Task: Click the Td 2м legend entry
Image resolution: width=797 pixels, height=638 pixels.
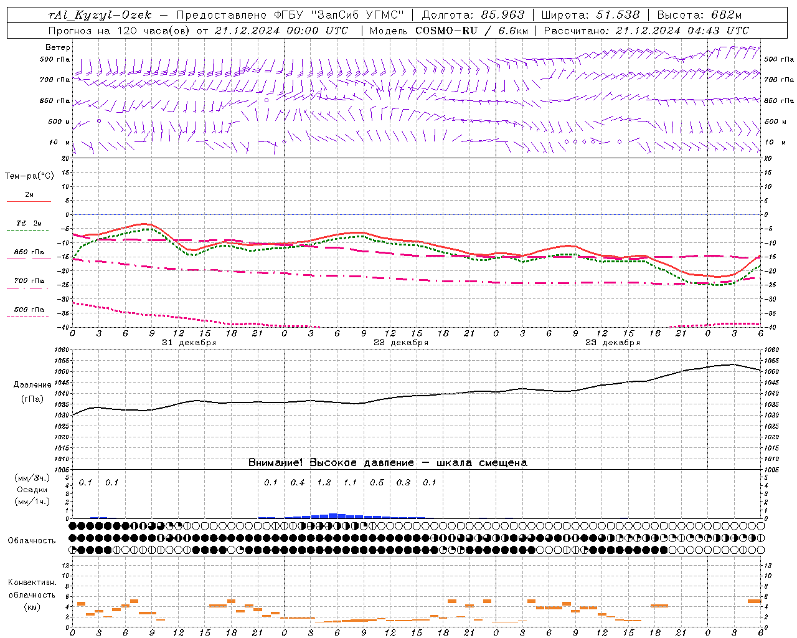Action: [x=29, y=223]
